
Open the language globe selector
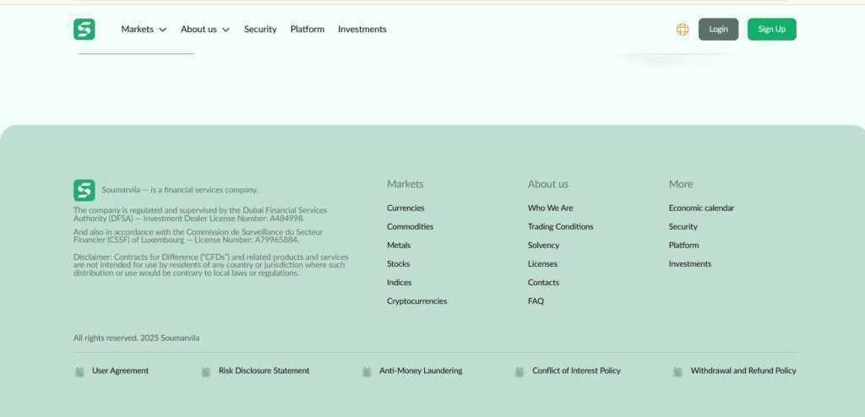point(683,30)
